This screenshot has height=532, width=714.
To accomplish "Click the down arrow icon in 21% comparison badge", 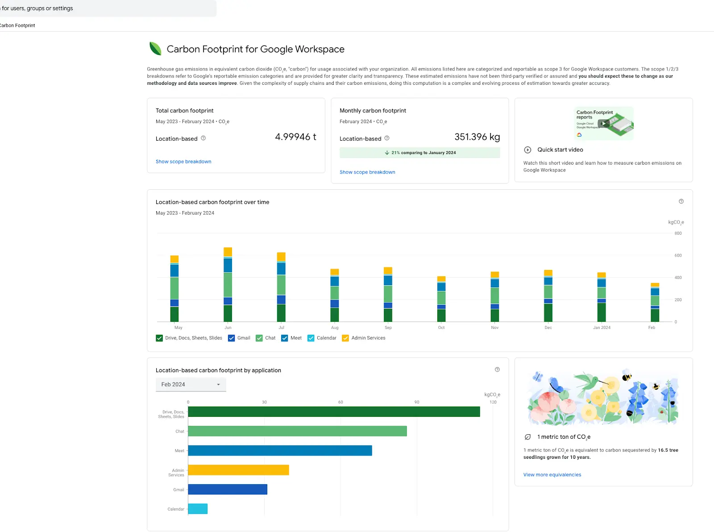I will (x=387, y=153).
